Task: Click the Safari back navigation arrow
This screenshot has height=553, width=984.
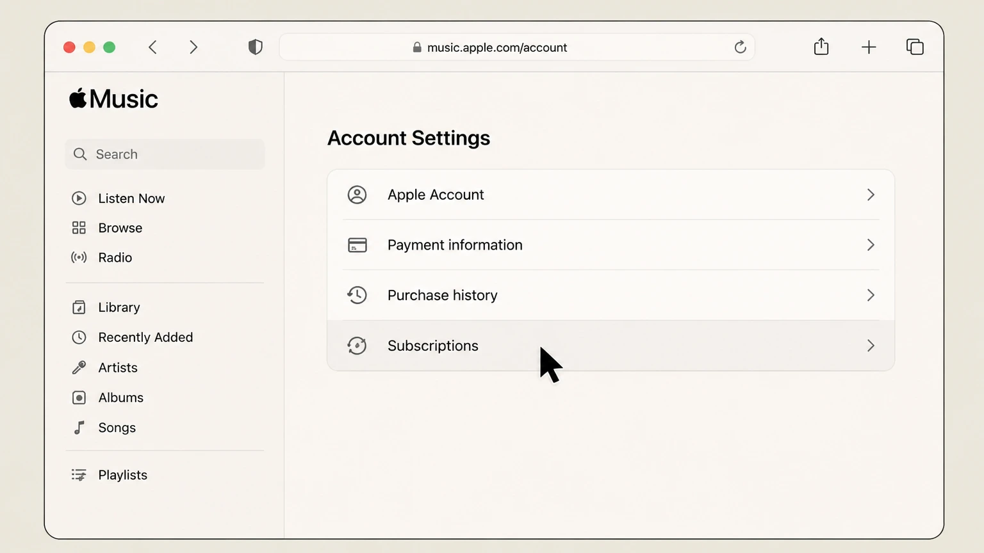Action: click(152, 47)
